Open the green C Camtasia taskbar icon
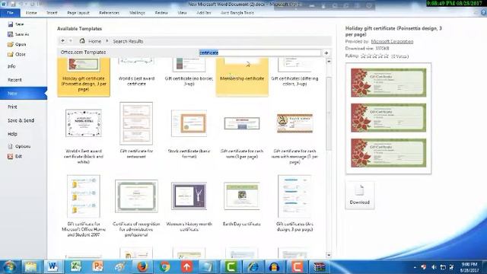Image resolution: width=487 pixels, height=274 pixels. [x=231, y=267]
